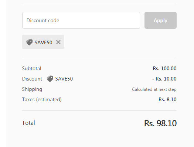Click the left border of the summary panel
Viewport: 194px width, 147px height.
[6, 73]
